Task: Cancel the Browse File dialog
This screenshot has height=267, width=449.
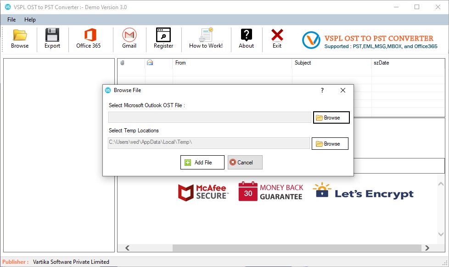Action: 245,162
